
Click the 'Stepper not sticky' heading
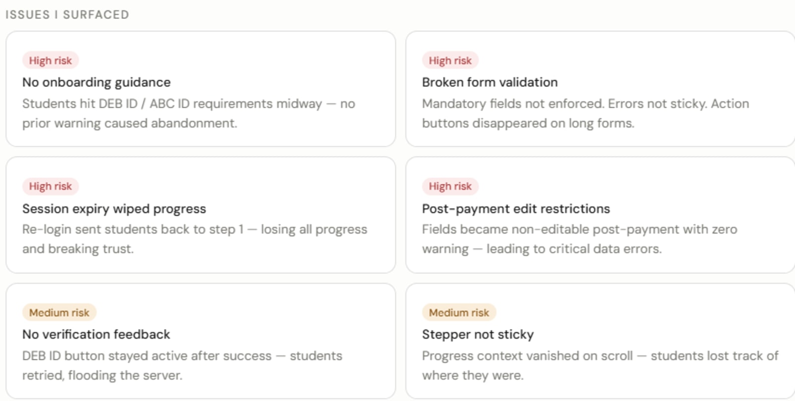pos(478,334)
